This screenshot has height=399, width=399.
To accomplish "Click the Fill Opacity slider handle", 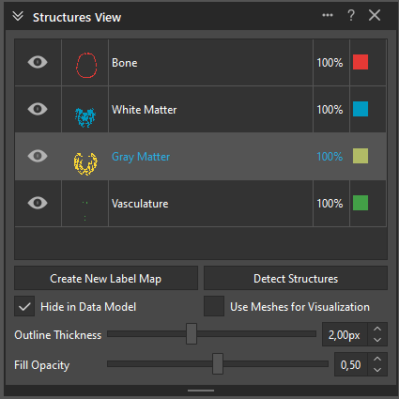I will (x=218, y=364).
